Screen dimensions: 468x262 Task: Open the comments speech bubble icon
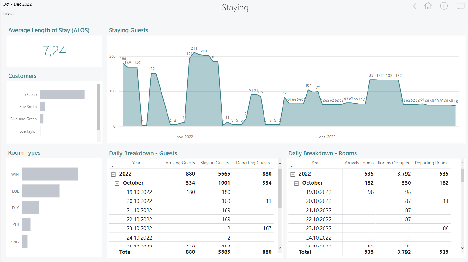click(x=460, y=6)
